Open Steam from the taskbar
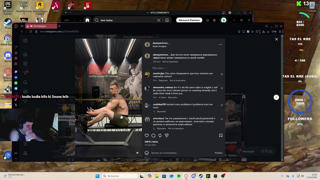The height and width of the screenshot is (180, 320). click(x=201, y=176)
